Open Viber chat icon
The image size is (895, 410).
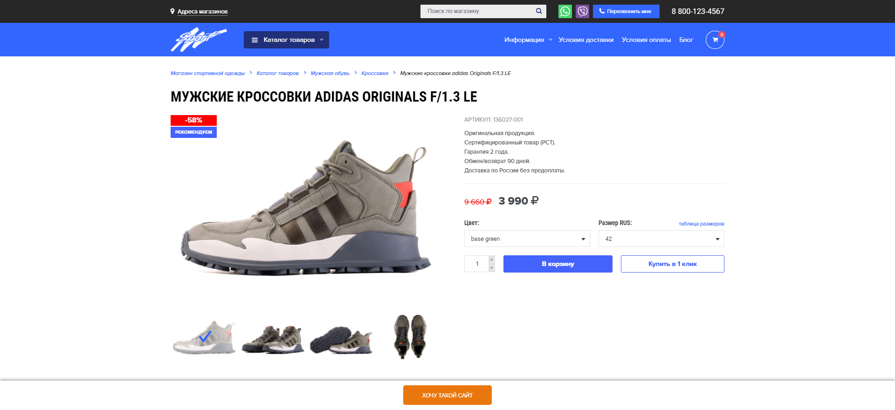click(582, 11)
